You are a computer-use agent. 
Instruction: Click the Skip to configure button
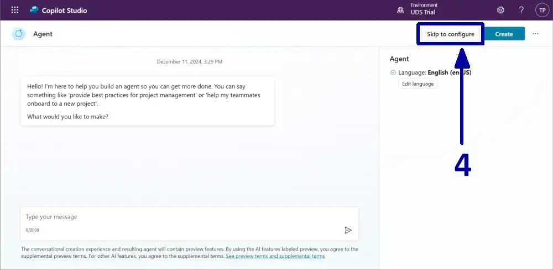click(x=450, y=34)
